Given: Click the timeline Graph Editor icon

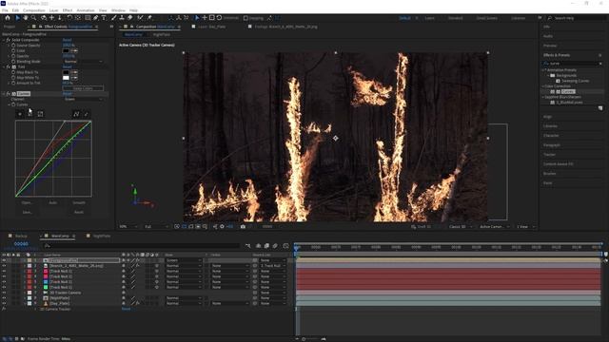Looking at the screenshot, I should coord(285,246).
